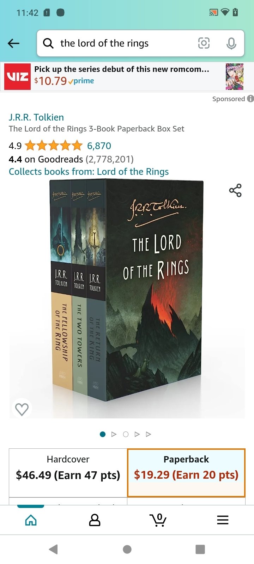Open the Home tab icon

pos(31,520)
